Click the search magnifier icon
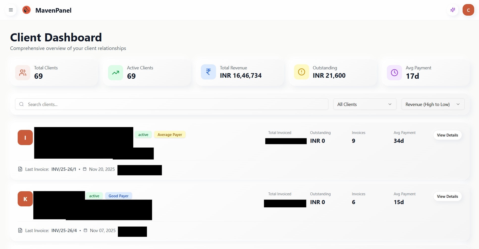 click(x=21, y=104)
